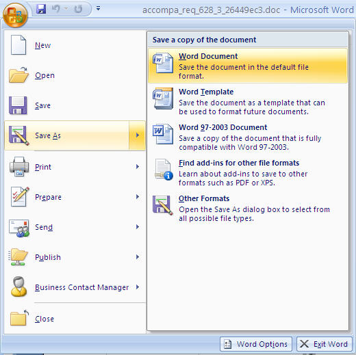Screen dimensions: 356x355
Task: Expand the Publish submenu arrow
Action: pos(138,257)
